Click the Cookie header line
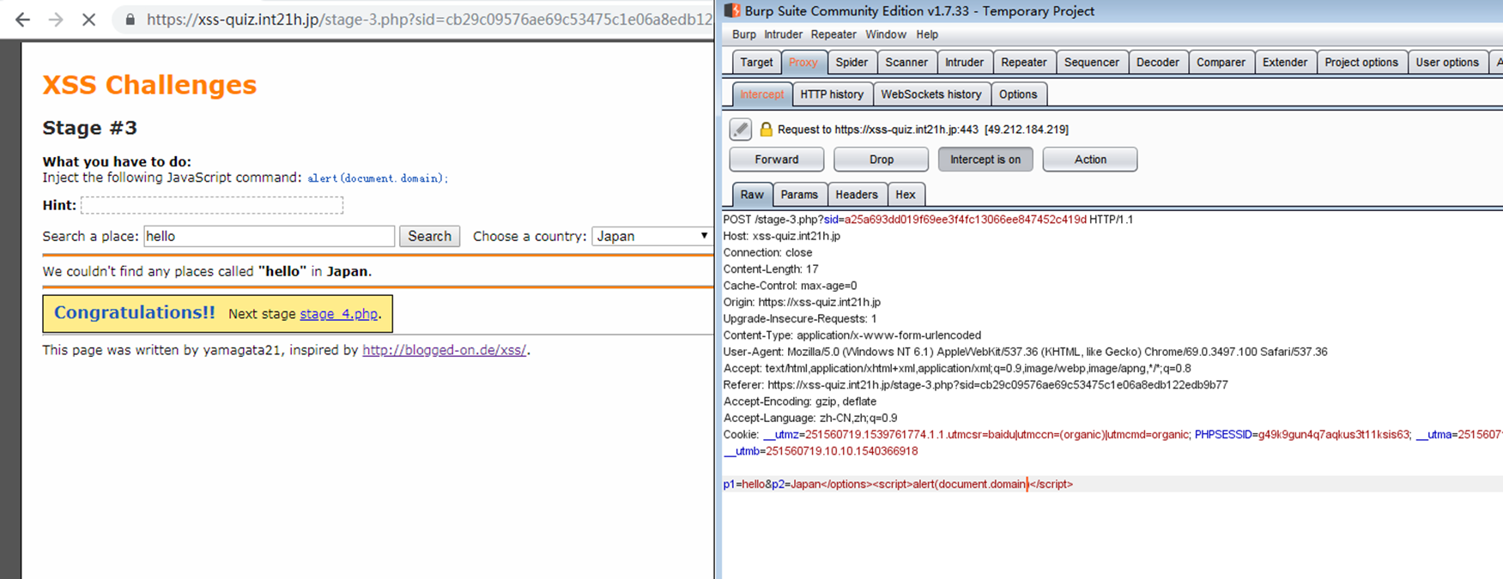This screenshot has height=579, width=1503. click(x=1113, y=435)
